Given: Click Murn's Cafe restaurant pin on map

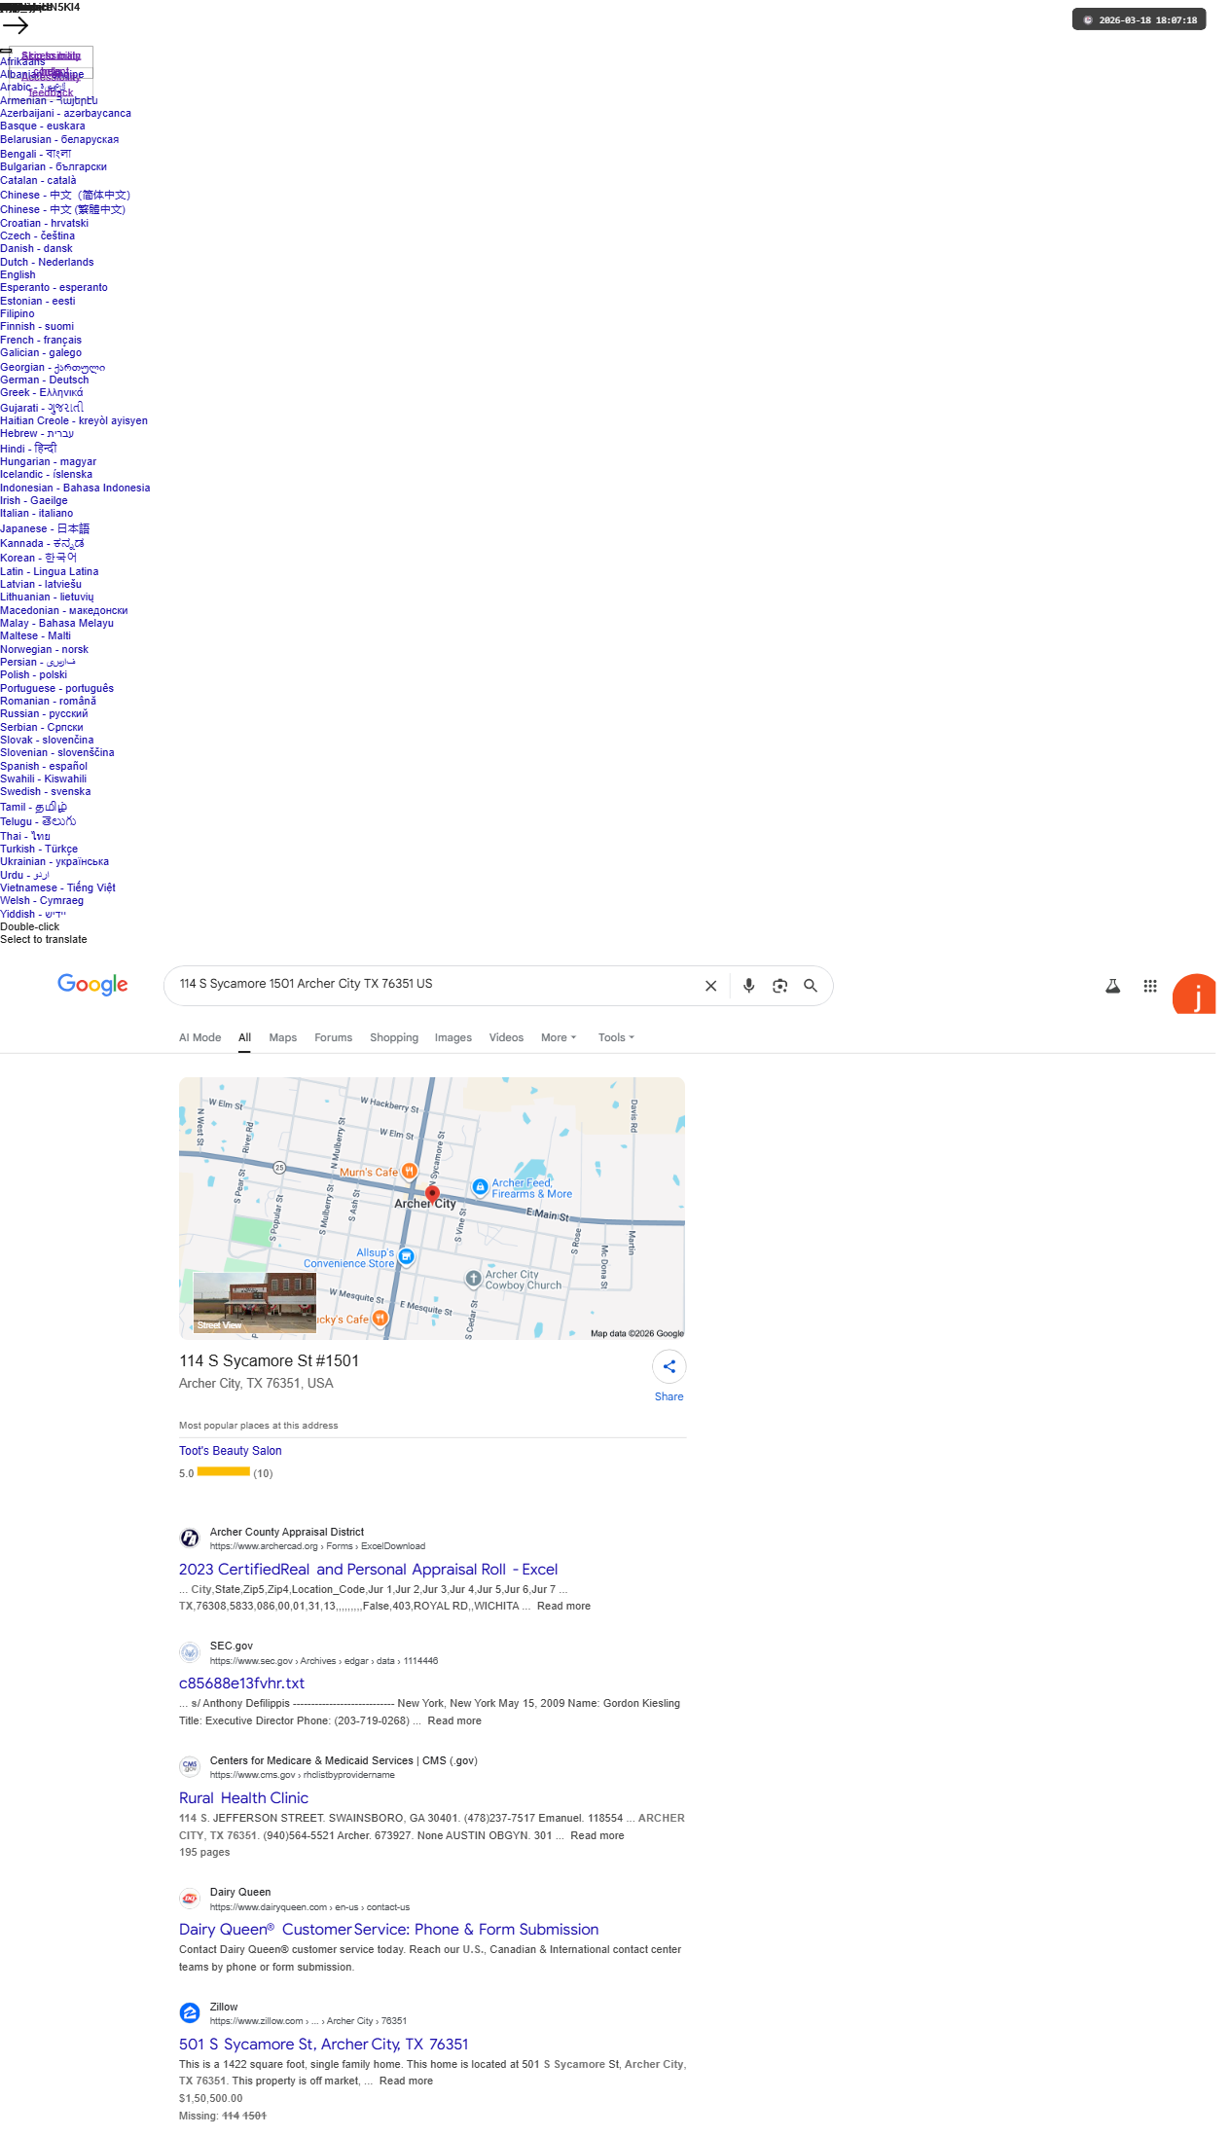Looking at the screenshot, I should (410, 1171).
